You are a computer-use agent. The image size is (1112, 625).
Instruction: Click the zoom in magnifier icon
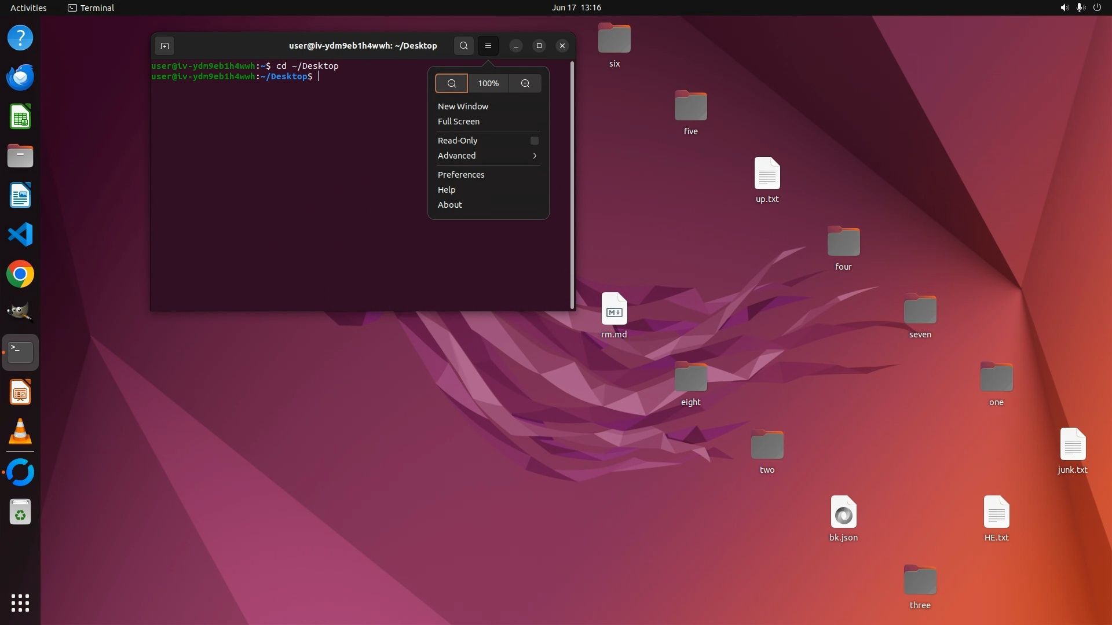[x=525, y=83]
